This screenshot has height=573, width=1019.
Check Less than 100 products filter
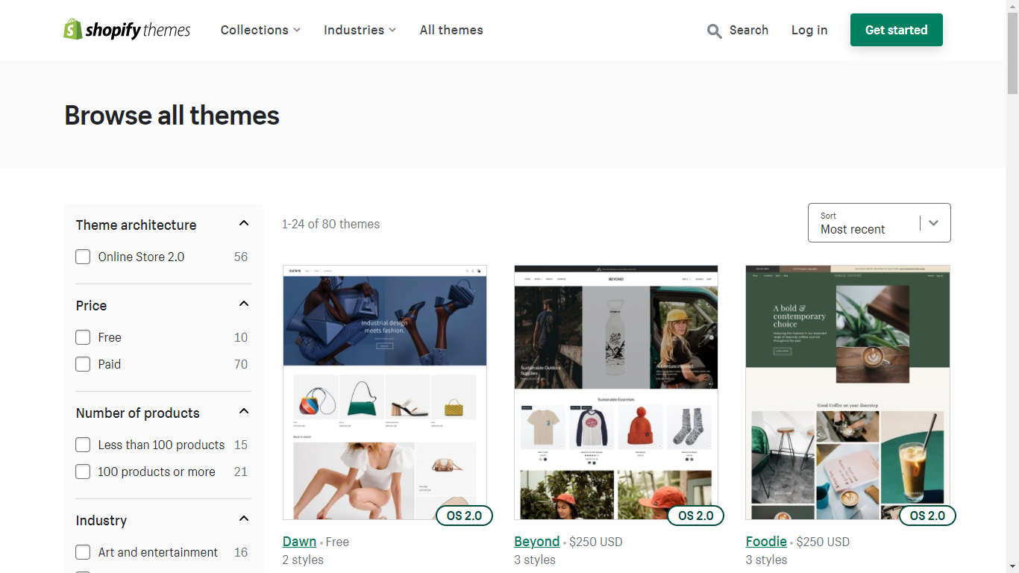click(x=83, y=445)
